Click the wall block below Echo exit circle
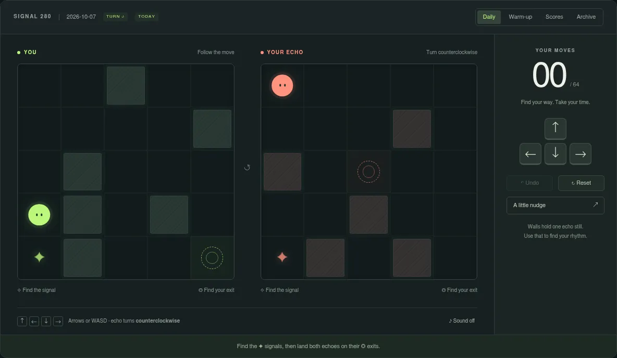 tap(369, 214)
